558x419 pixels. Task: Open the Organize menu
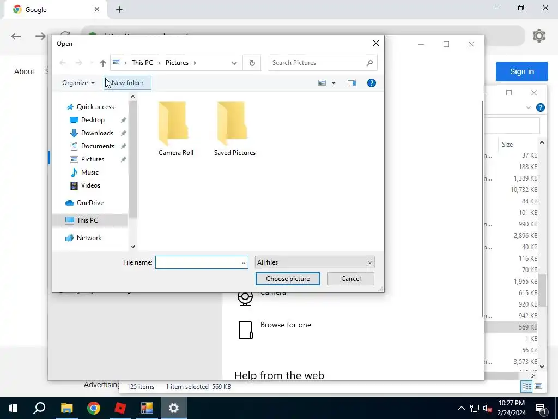[x=78, y=83]
